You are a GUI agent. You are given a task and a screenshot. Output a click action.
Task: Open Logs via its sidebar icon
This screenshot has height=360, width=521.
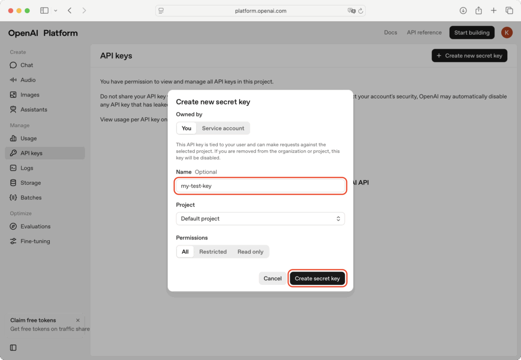(x=13, y=168)
